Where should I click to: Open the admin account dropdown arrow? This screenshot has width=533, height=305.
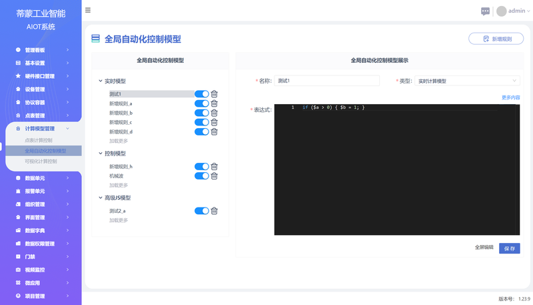[528, 11]
